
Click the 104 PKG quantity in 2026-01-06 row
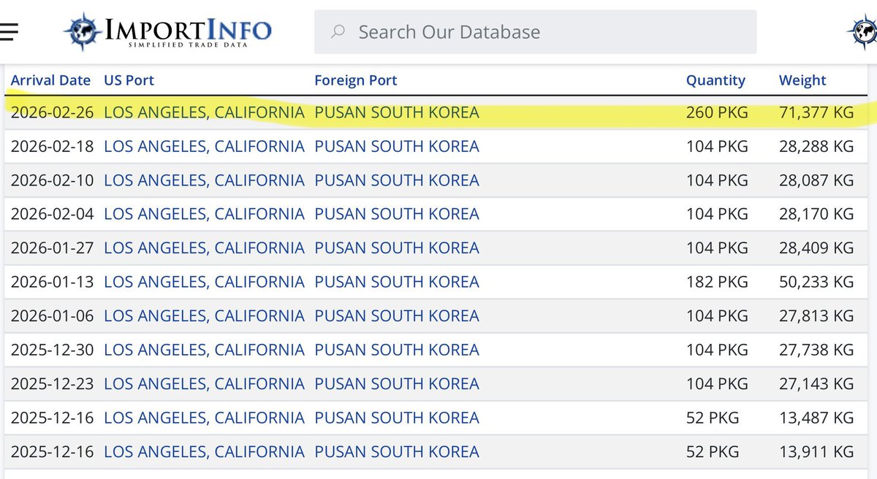(717, 315)
